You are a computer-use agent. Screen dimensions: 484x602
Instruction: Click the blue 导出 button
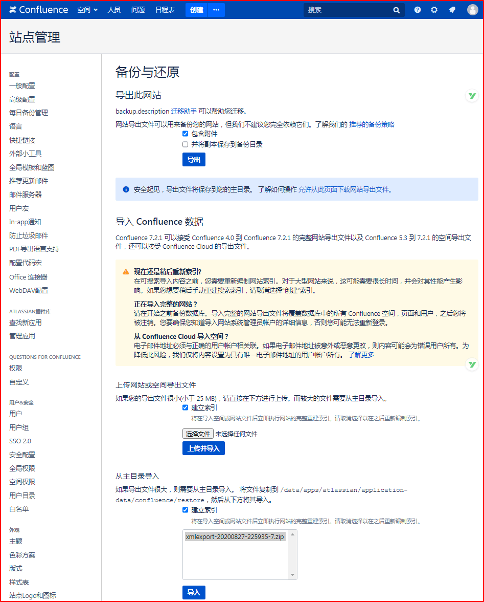pos(194,159)
